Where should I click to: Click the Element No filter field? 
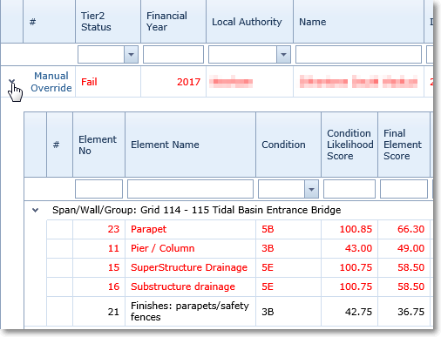(98, 189)
